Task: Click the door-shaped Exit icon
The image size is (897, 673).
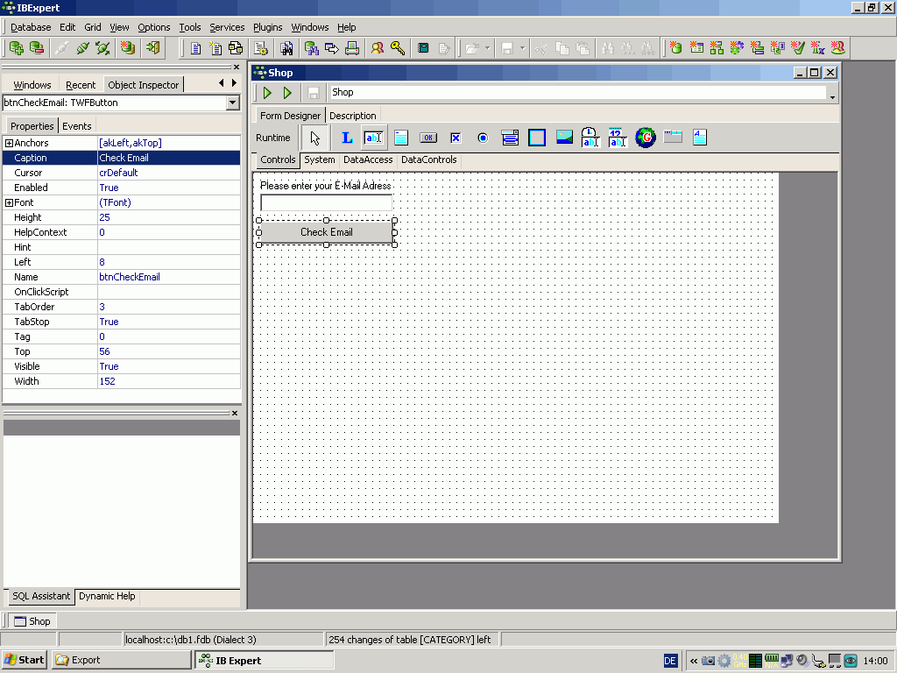Action: pos(153,48)
